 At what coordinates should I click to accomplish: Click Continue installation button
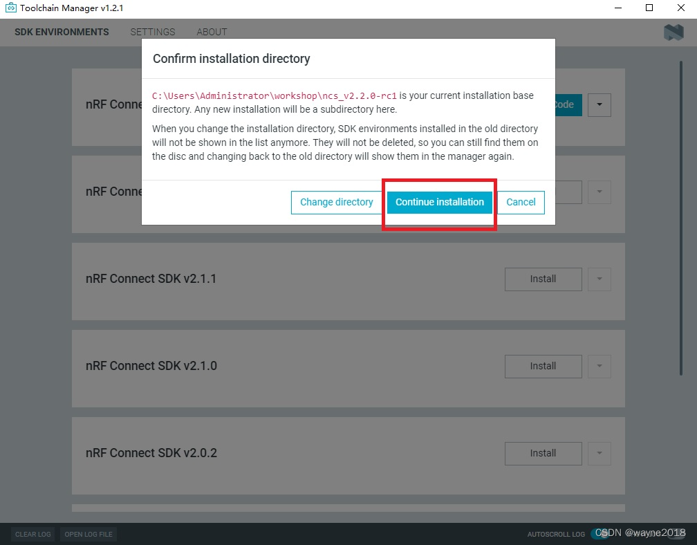point(439,202)
